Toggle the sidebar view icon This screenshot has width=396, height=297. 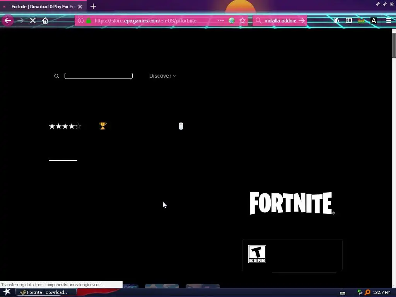[349, 20]
